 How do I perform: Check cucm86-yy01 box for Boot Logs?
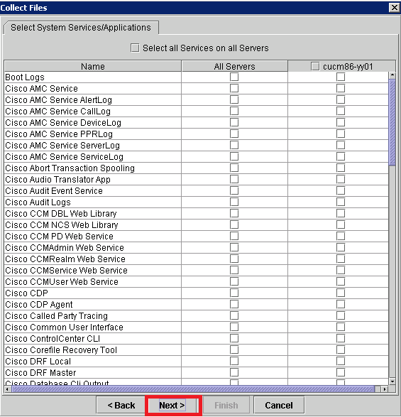[341, 77]
